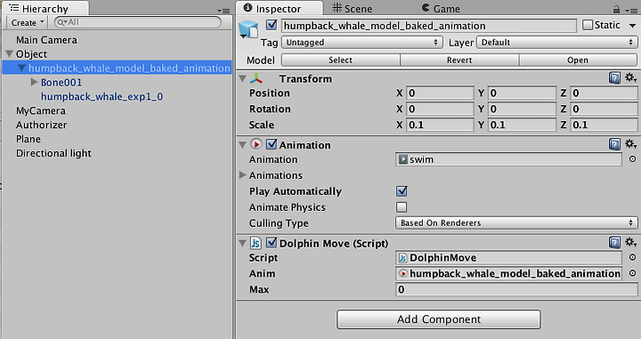
Task: Toggle the GameObject active checkbox
Action: click(x=272, y=25)
